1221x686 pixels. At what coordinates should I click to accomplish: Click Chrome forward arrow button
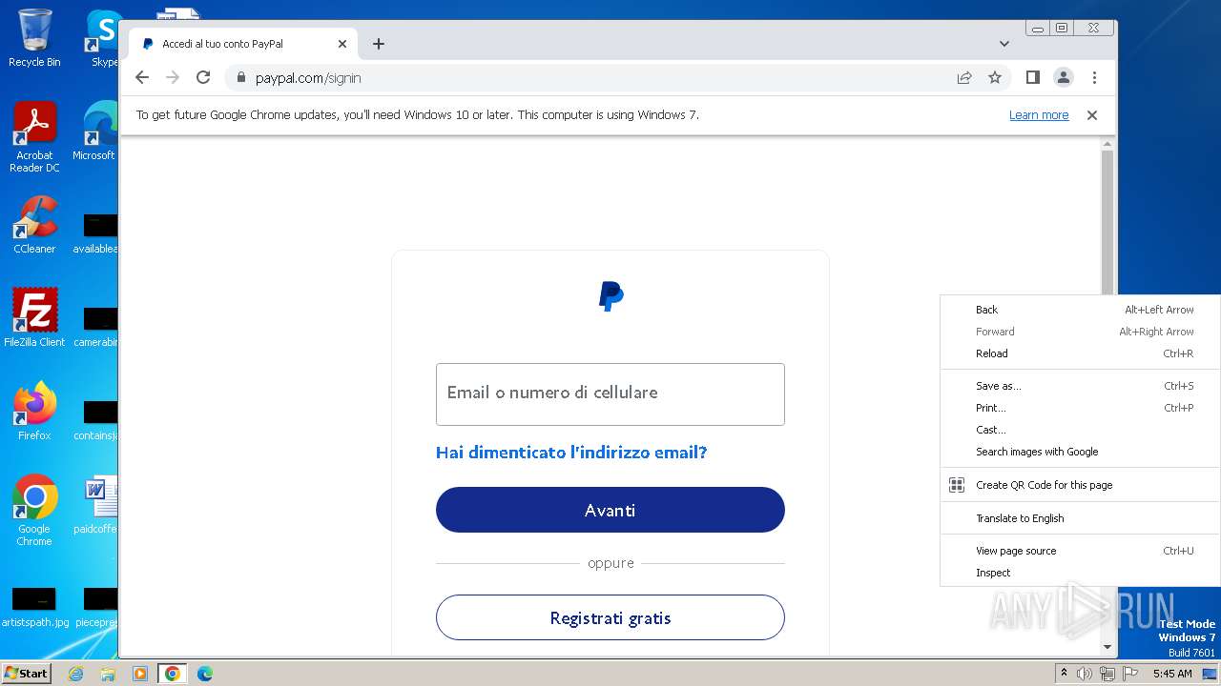[173, 78]
